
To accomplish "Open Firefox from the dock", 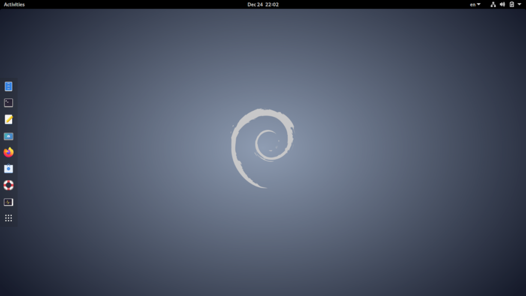I will (8, 152).
